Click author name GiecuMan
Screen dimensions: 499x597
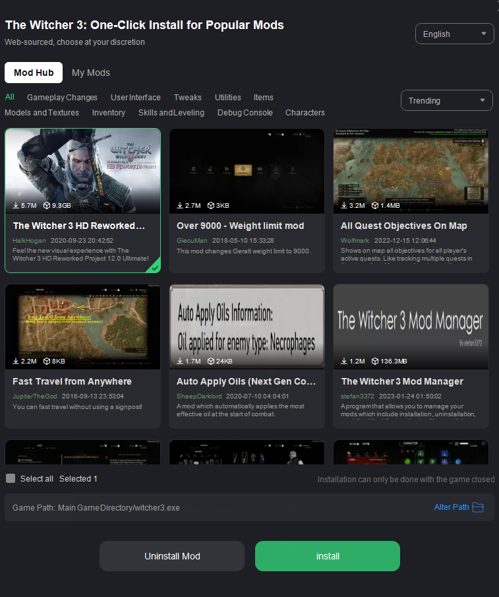tap(192, 241)
